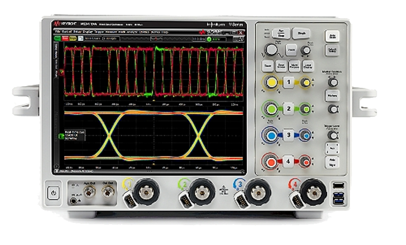Open the Measure menu
This screenshot has height=245, width=406.
click(x=111, y=32)
